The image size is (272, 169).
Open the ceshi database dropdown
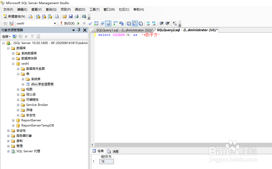pyautogui.click(x=55, y=23)
